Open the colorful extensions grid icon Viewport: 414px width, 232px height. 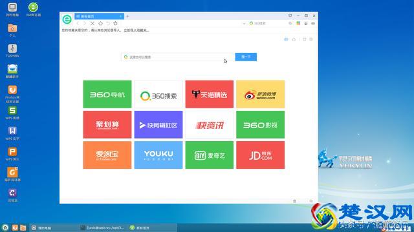point(298,23)
